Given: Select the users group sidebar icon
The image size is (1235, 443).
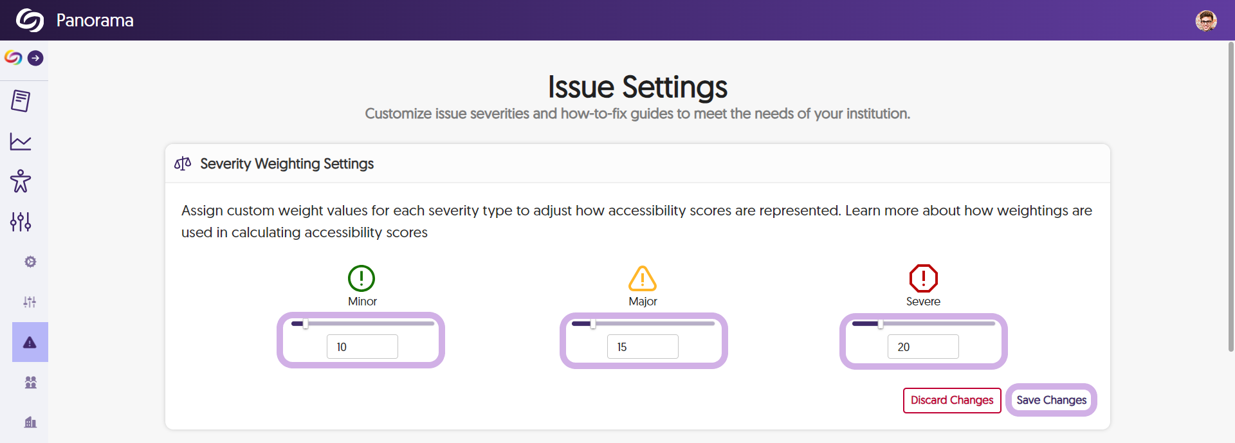Looking at the screenshot, I should [x=30, y=383].
